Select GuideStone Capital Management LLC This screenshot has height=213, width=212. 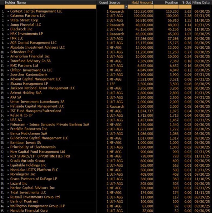[x=39, y=138]
